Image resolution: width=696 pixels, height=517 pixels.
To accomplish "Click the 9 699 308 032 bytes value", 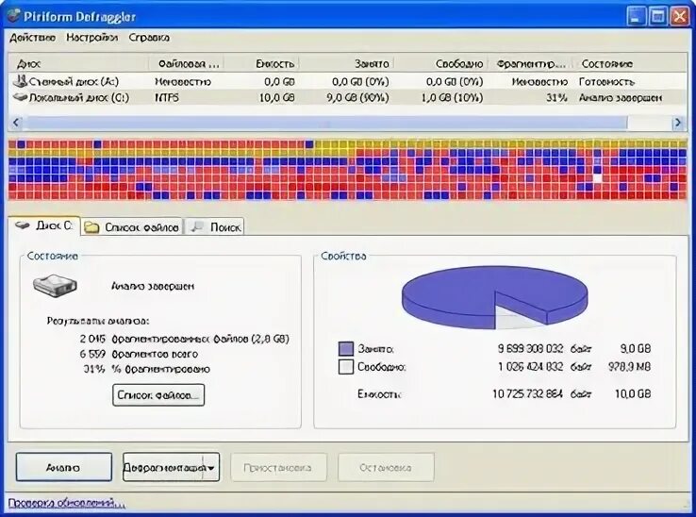I will 530,349.
